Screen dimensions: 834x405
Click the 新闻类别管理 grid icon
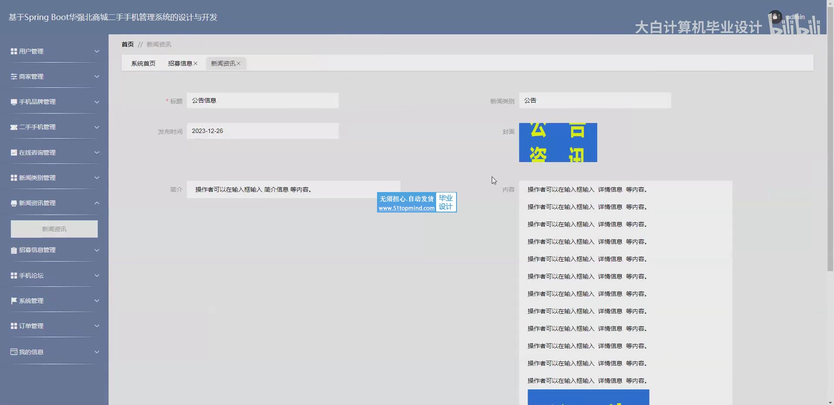(14, 178)
